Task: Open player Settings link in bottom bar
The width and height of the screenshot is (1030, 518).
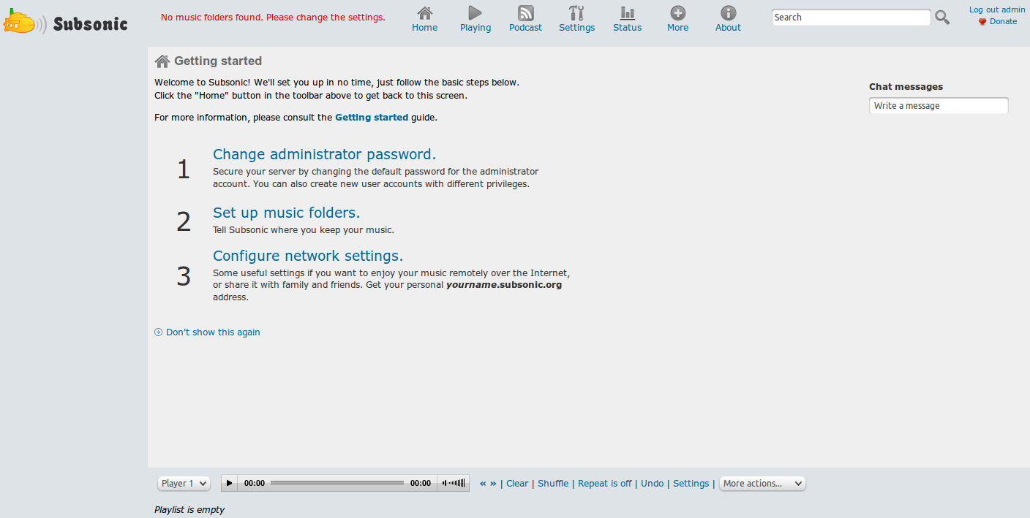Action: (691, 484)
